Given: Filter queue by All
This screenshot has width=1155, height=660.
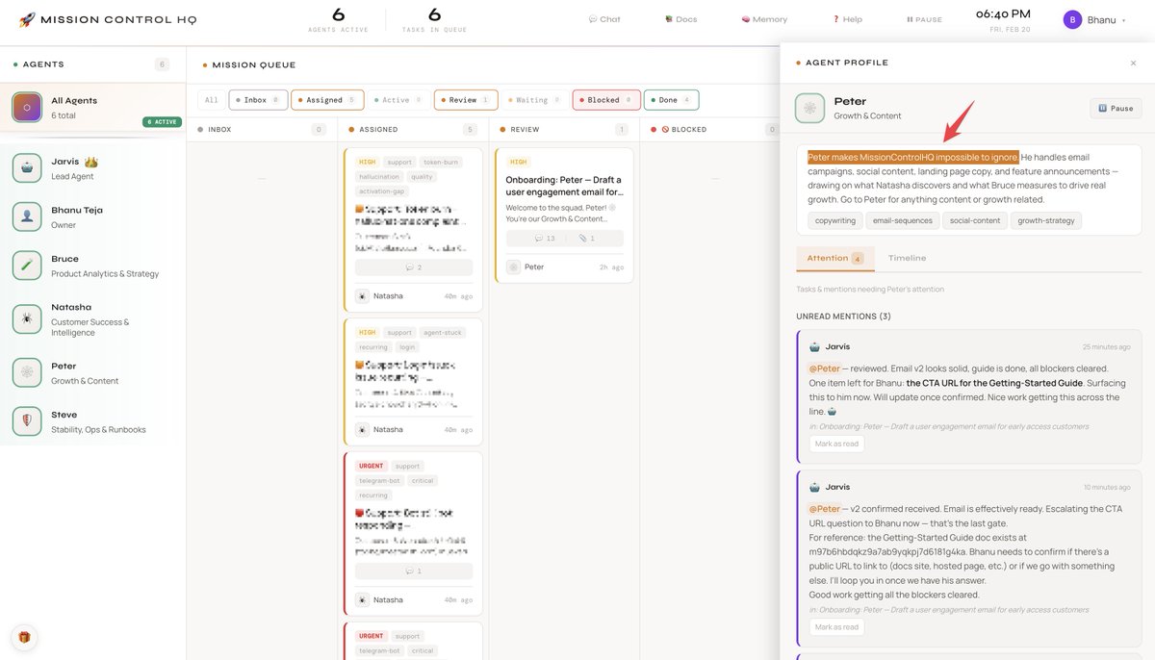Looking at the screenshot, I should tap(212, 100).
